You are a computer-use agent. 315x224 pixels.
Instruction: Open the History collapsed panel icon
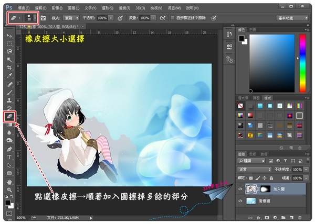coord(229,35)
